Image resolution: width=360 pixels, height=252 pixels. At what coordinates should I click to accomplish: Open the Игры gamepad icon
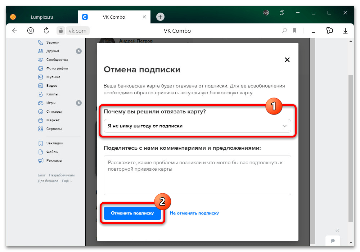click(41, 103)
